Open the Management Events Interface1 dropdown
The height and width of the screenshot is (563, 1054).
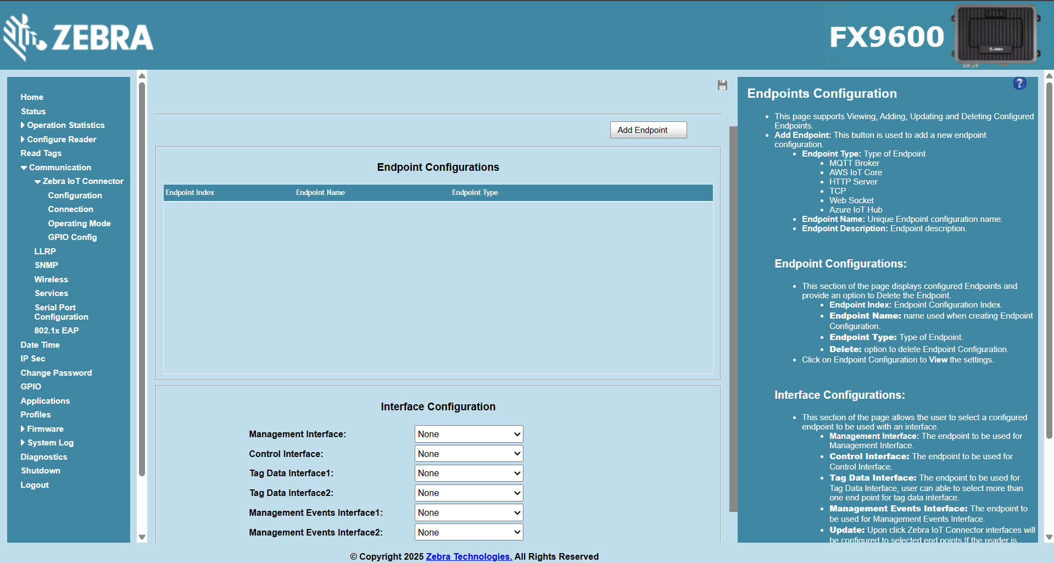[469, 512]
